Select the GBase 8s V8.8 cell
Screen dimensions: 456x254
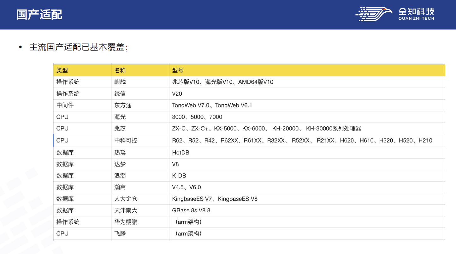(x=191, y=210)
